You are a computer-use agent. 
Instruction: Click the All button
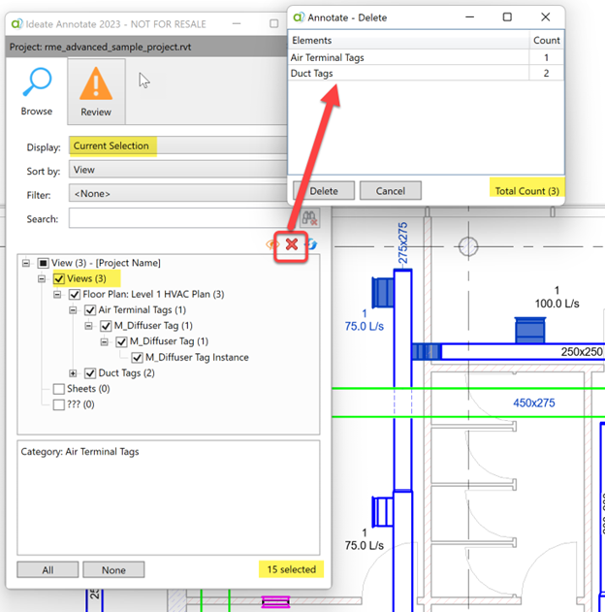pos(48,570)
